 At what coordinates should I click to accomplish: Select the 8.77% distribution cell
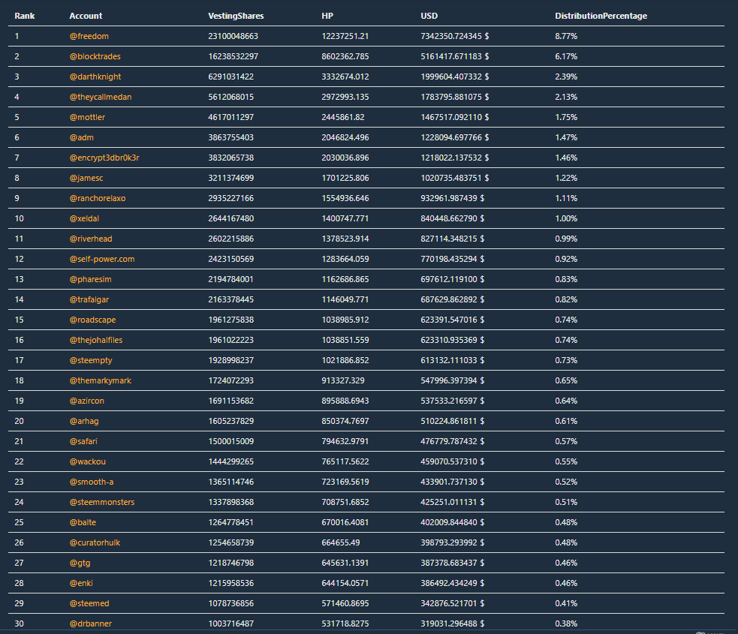(566, 36)
